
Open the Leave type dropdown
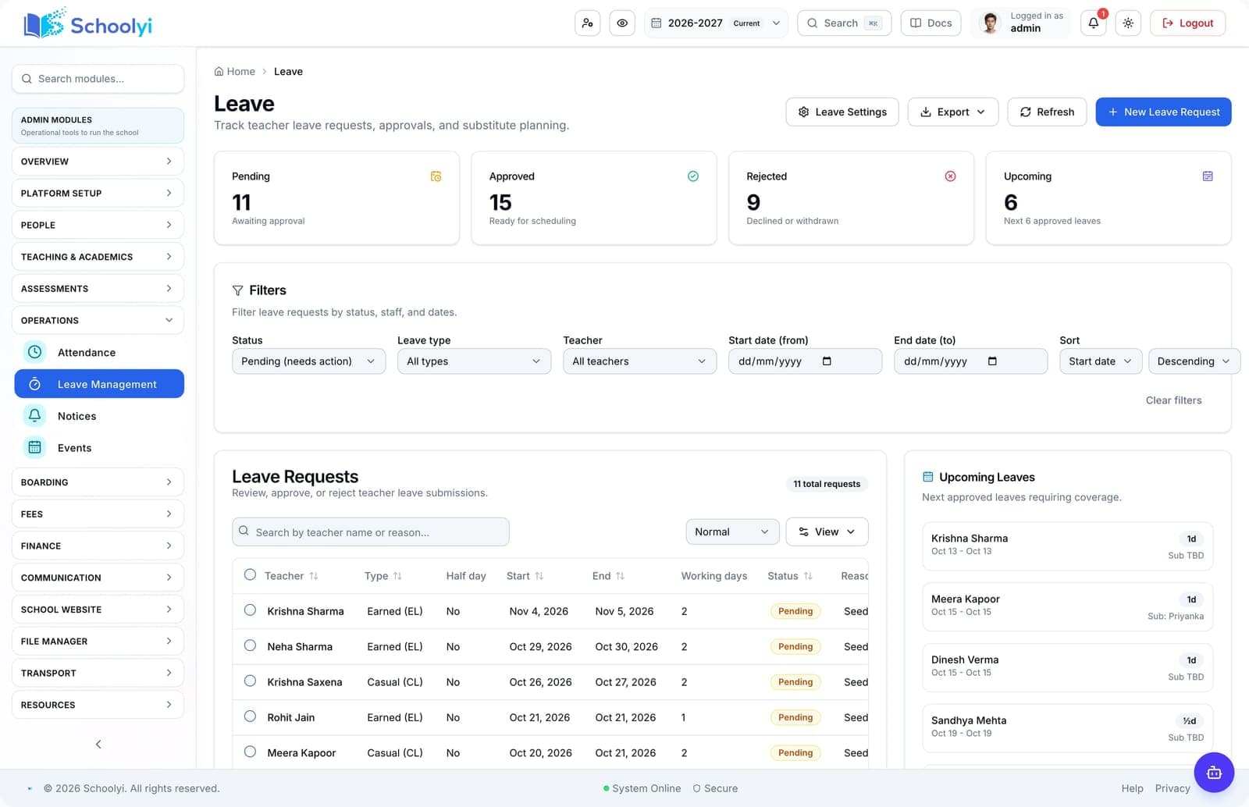click(474, 361)
